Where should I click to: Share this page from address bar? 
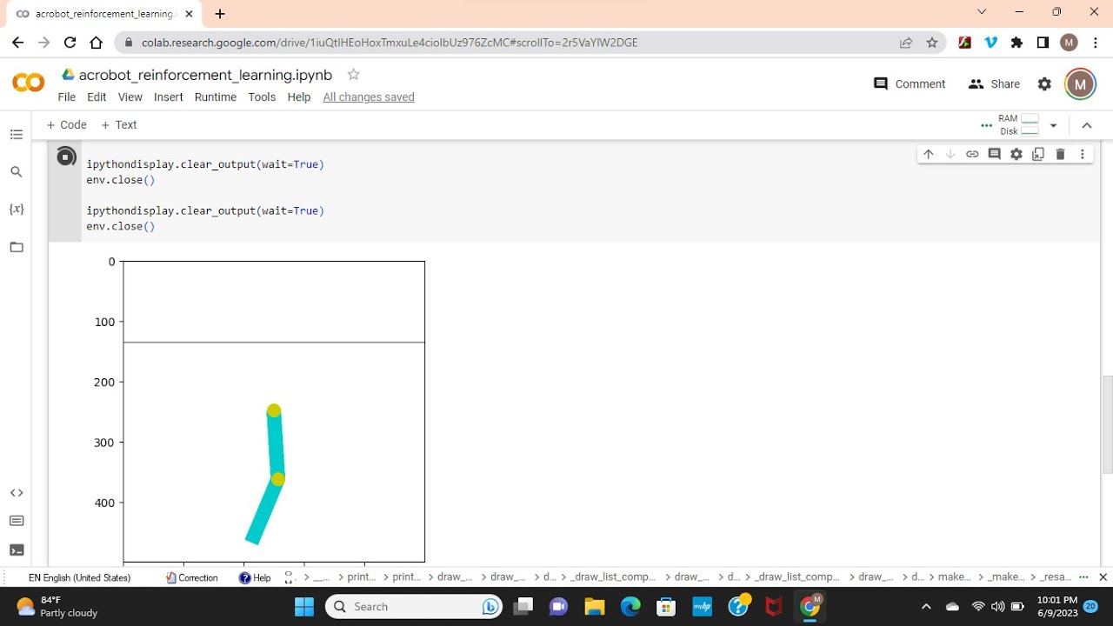(906, 43)
